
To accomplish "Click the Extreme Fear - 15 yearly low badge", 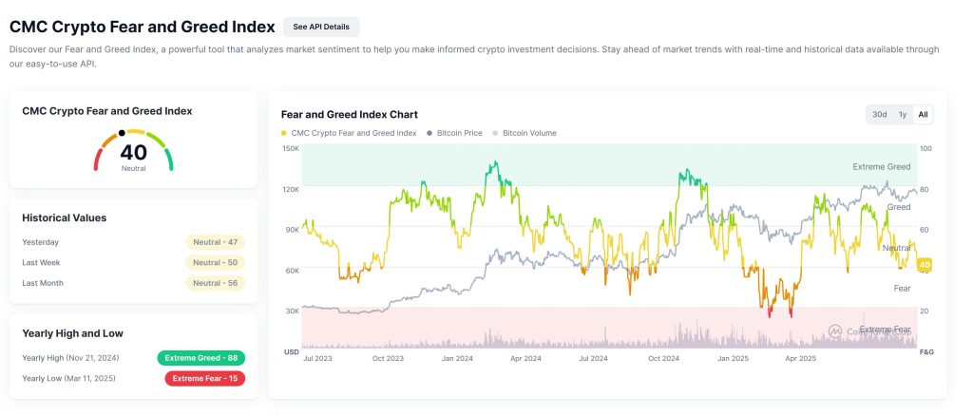I will (204, 378).
